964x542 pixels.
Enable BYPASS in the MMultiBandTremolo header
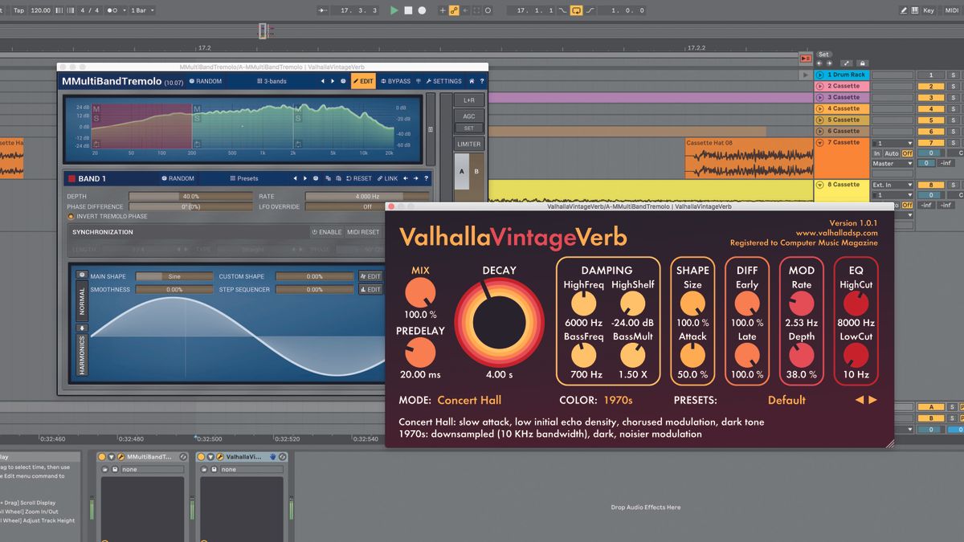(x=396, y=81)
